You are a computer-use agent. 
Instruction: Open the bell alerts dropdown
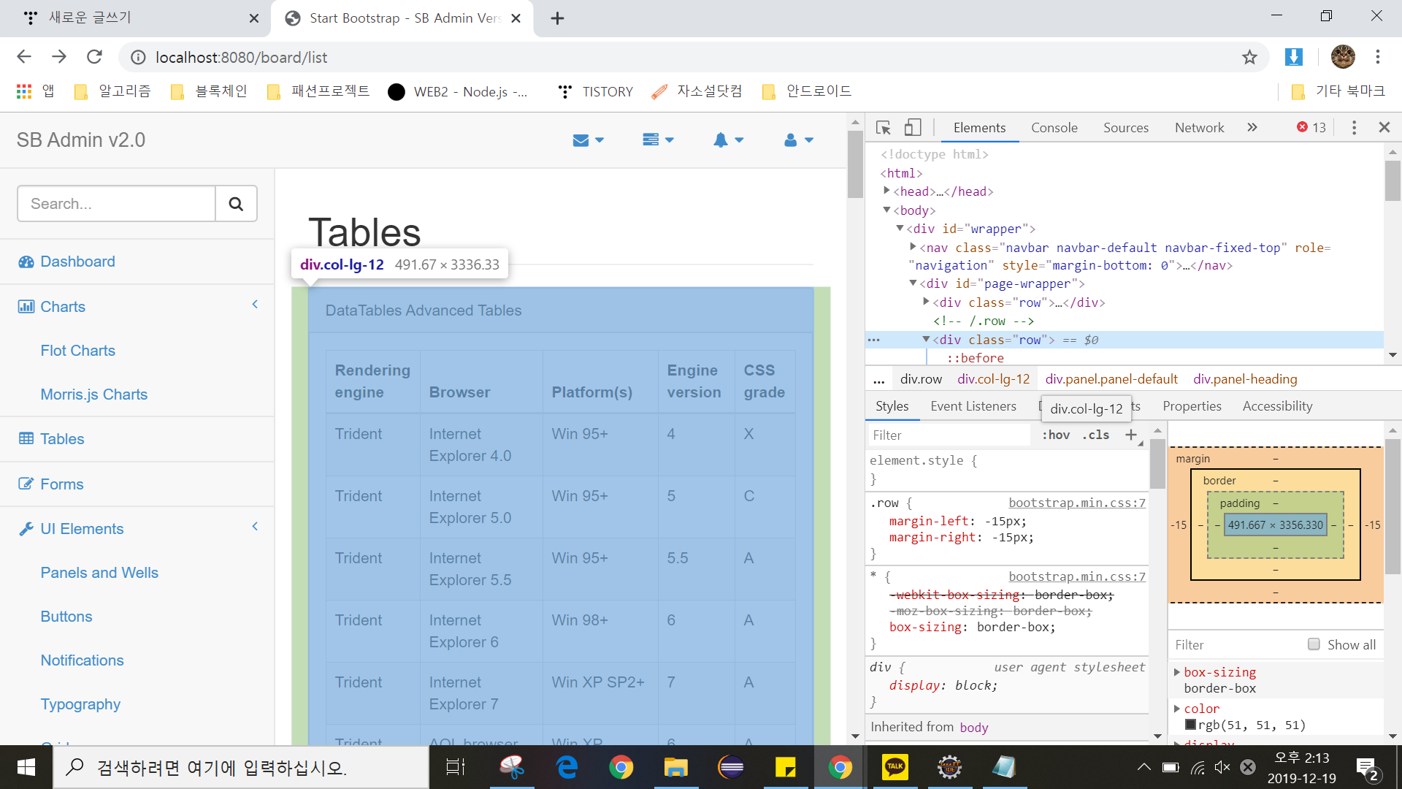(x=728, y=140)
